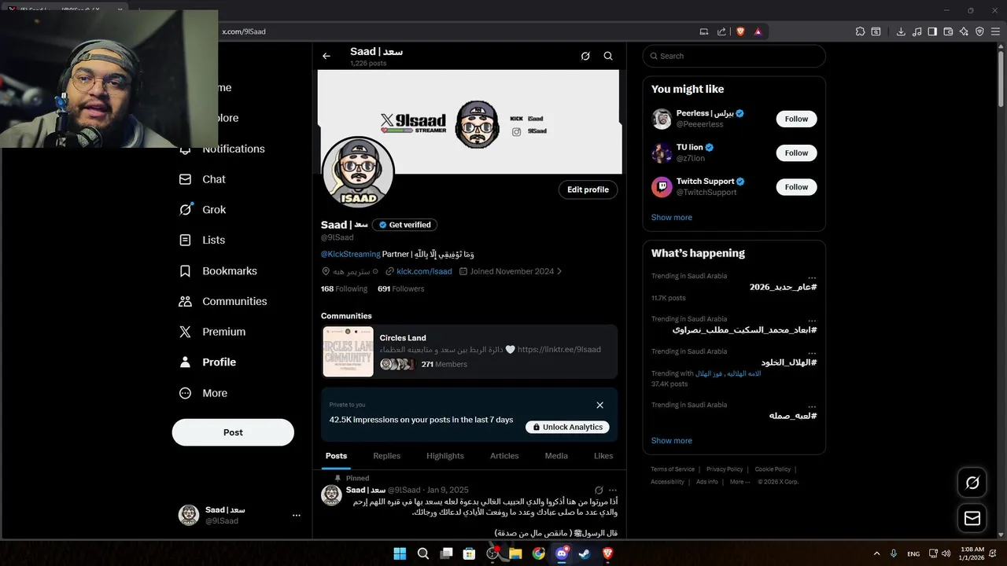The image size is (1007, 566).
Task: Click Show more under You might like
Action: coord(672,217)
